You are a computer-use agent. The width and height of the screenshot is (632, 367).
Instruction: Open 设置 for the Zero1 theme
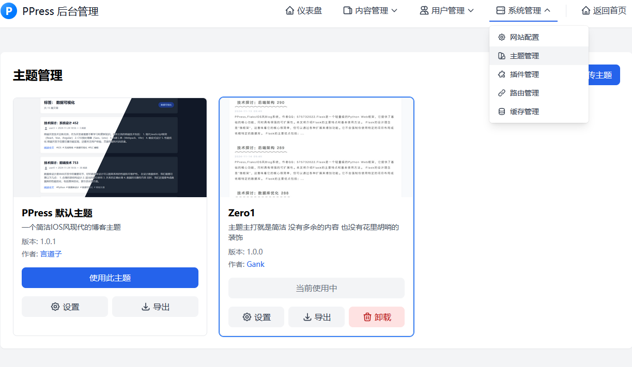tap(256, 317)
